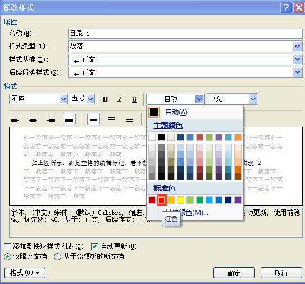The image size is (305, 284).
Task: Align paragraph text right
Action: pyautogui.click(x=51, y=118)
